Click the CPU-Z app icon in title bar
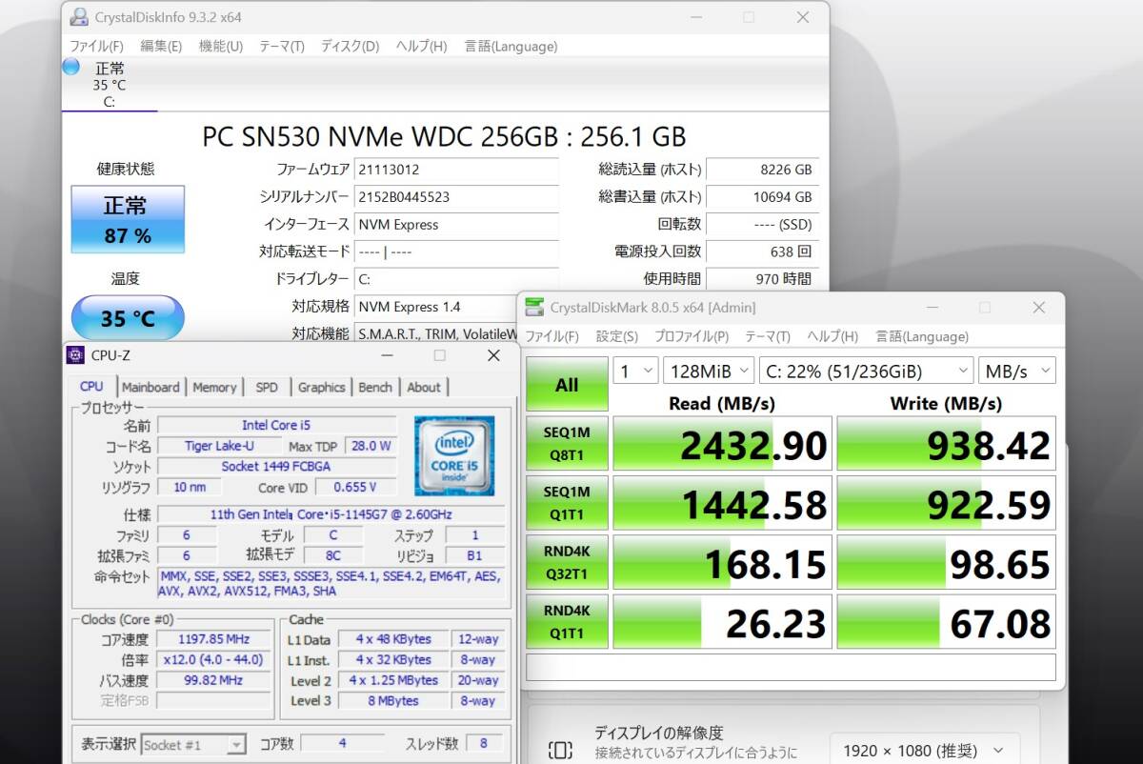The image size is (1143, 764). [x=75, y=355]
